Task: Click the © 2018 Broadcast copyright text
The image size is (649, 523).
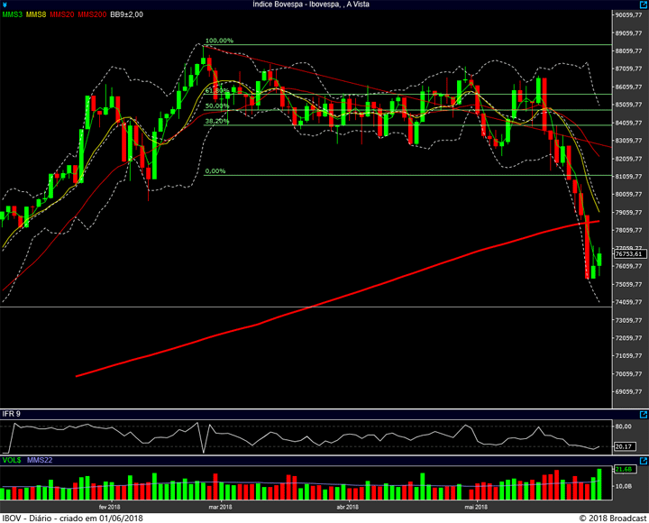Action: (613, 518)
